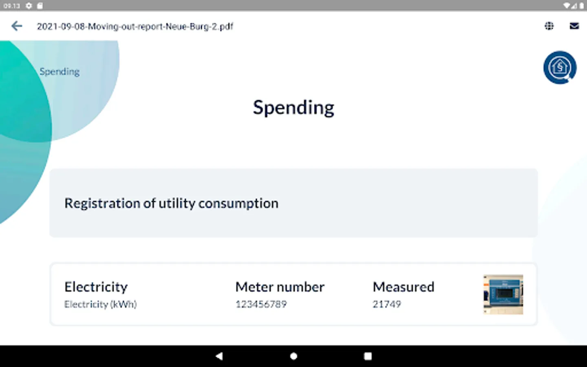587x367 pixels.
Task: Tap the back arrow in the header
Action: [17, 27]
